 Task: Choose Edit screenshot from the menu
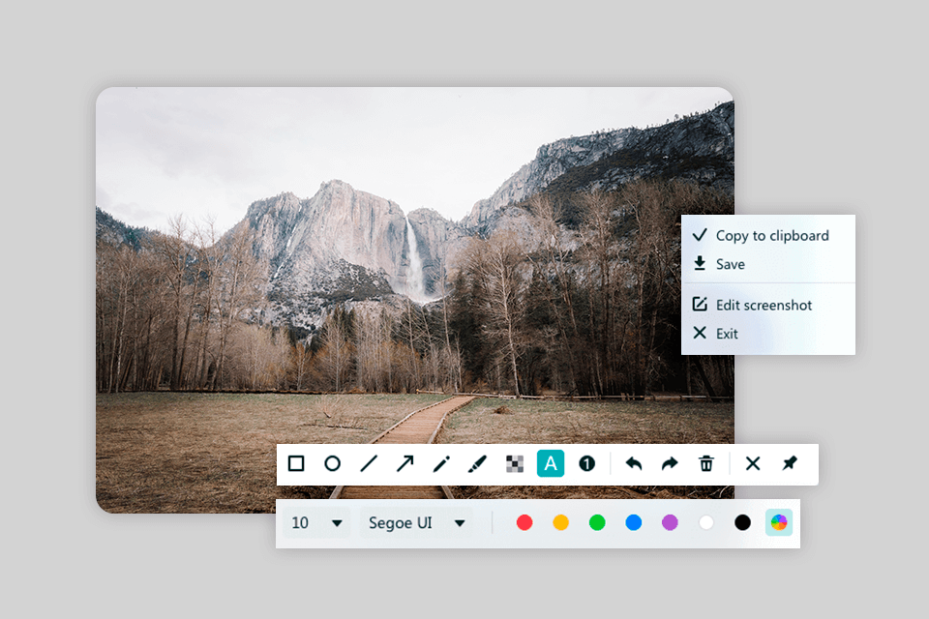point(767,305)
